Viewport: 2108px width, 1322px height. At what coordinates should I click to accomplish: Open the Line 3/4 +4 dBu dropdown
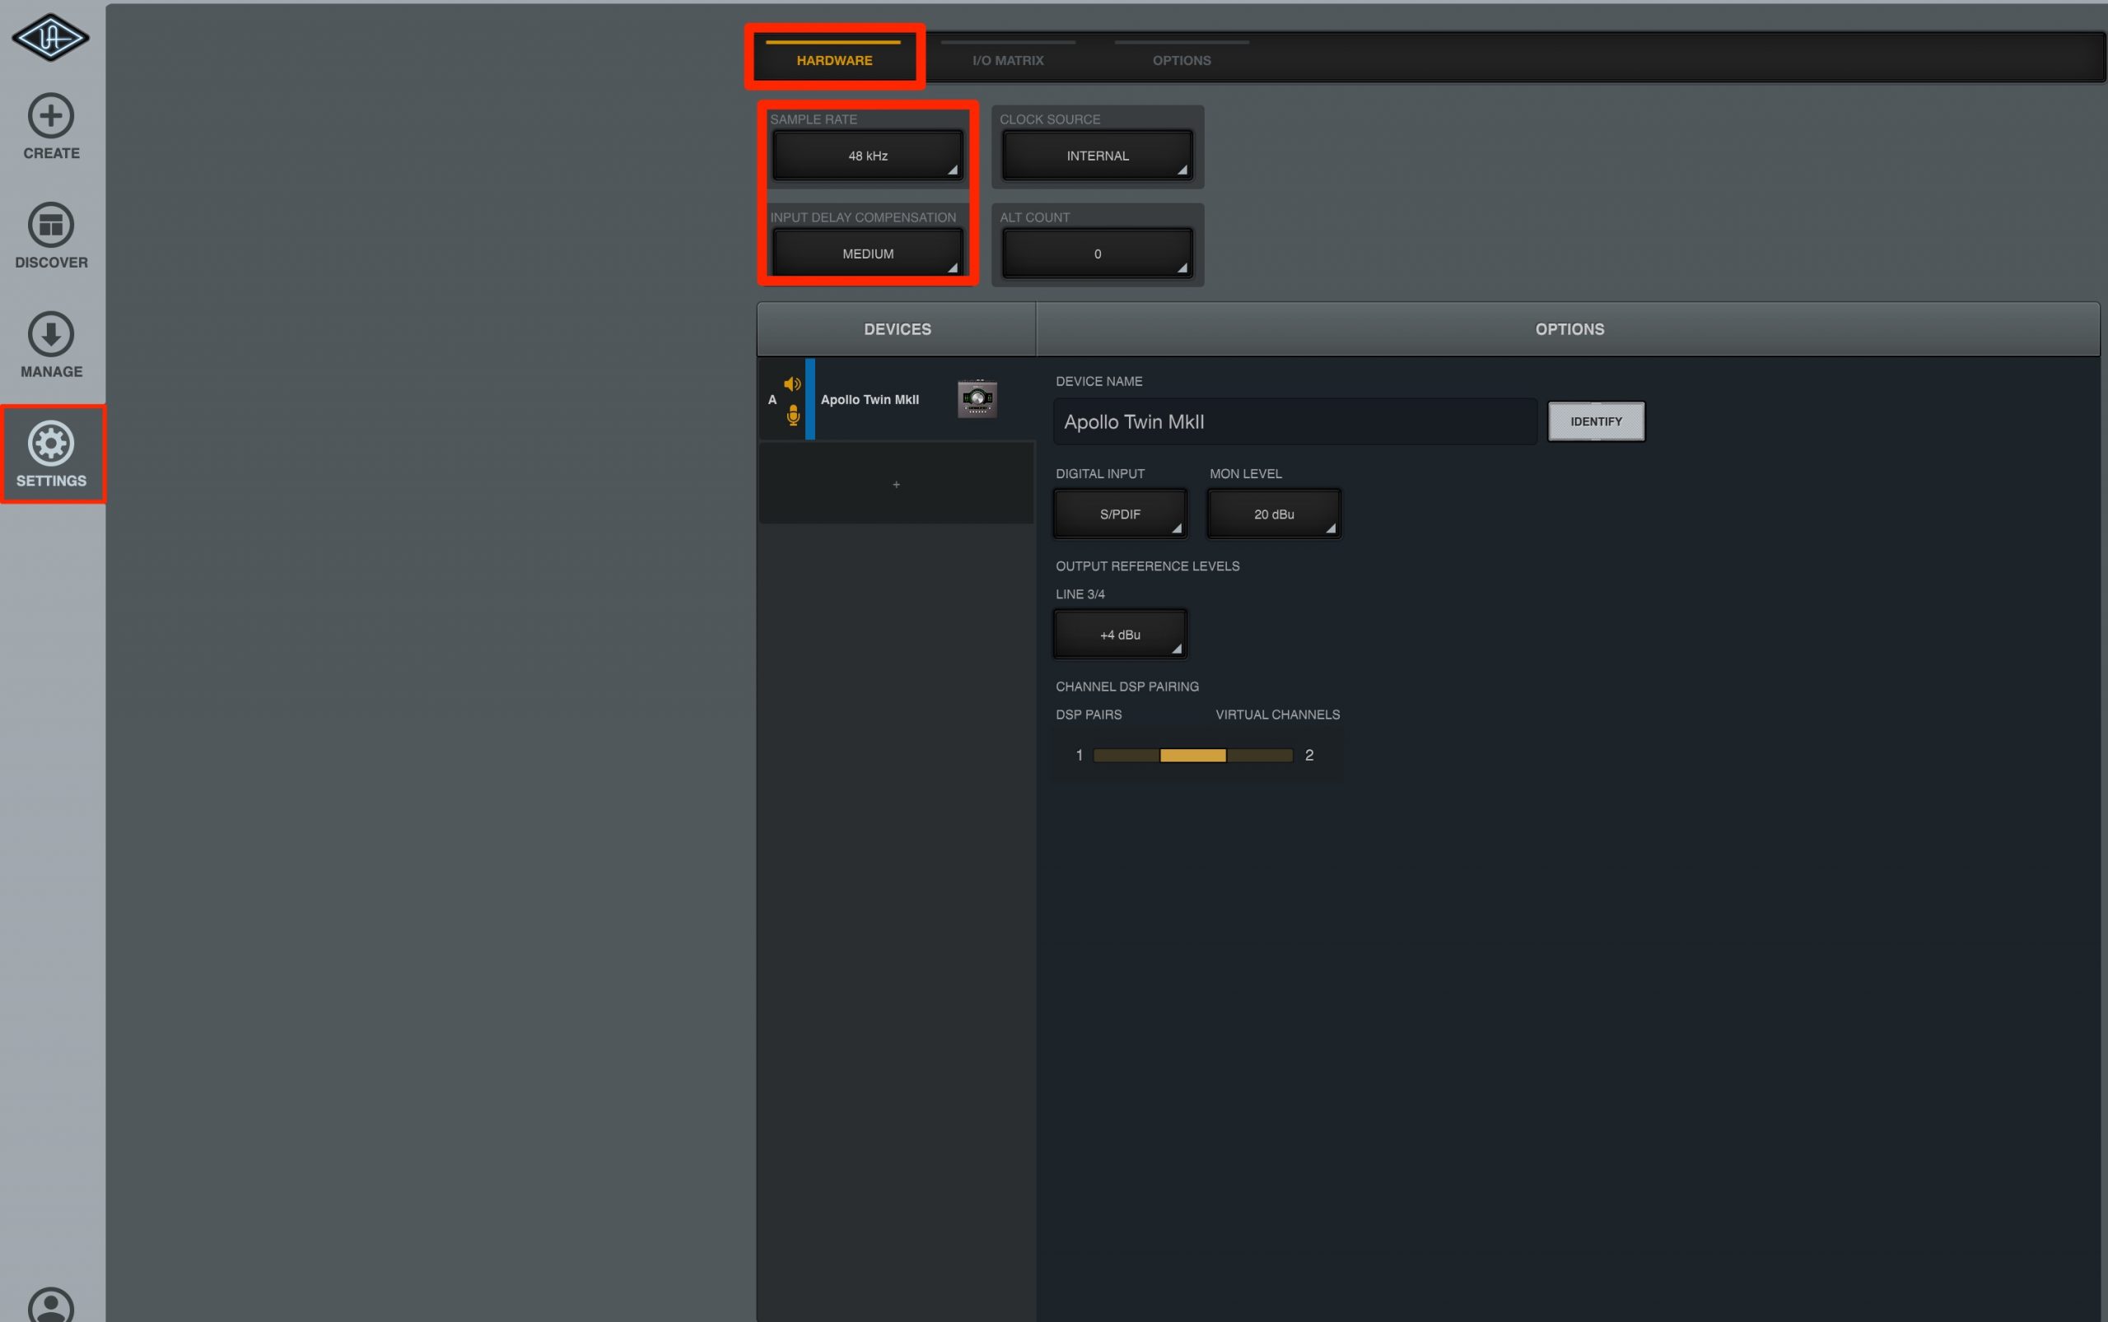1120,635
